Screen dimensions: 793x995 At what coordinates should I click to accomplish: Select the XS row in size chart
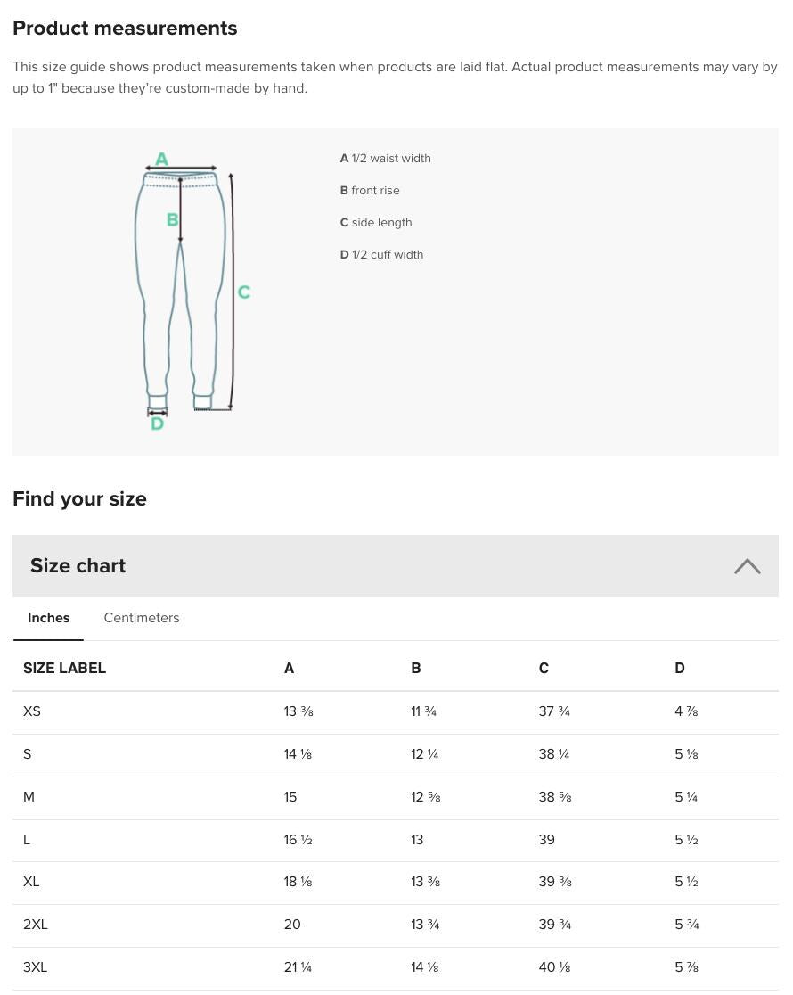click(x=32, y=711)
